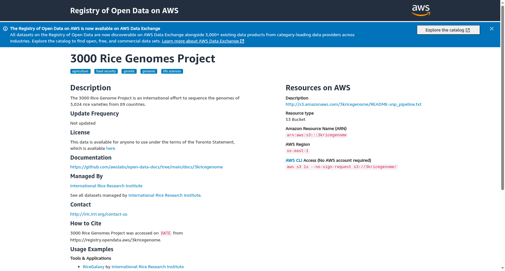This screenshot has width=505, height=271.
Task: Select the genomic tag
Action: coord(149,71)
